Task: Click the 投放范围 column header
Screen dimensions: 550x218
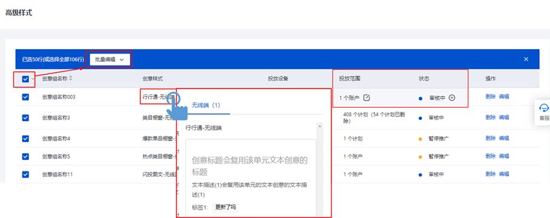Action: (x=349, y=79)
